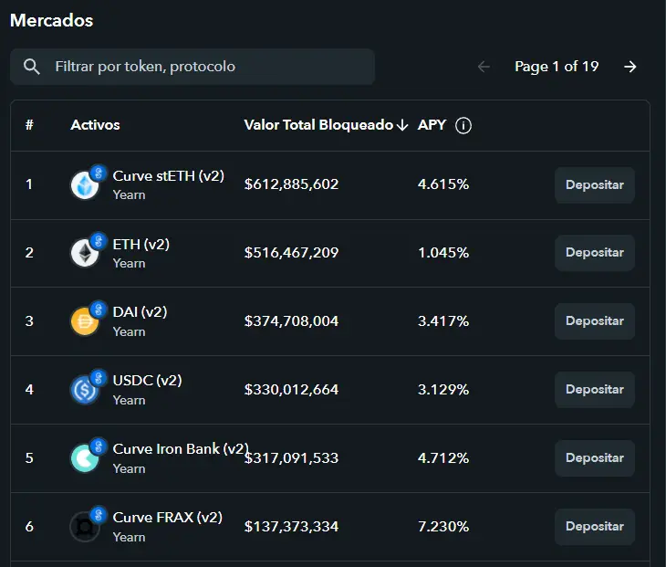Click the Curve stETH token icon

pyautogui.click(x=86, y=184)
